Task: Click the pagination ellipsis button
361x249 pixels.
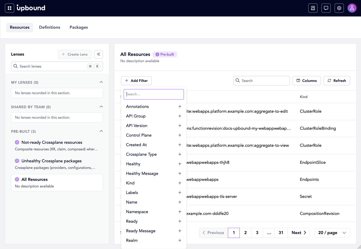Action: [269, 233]
